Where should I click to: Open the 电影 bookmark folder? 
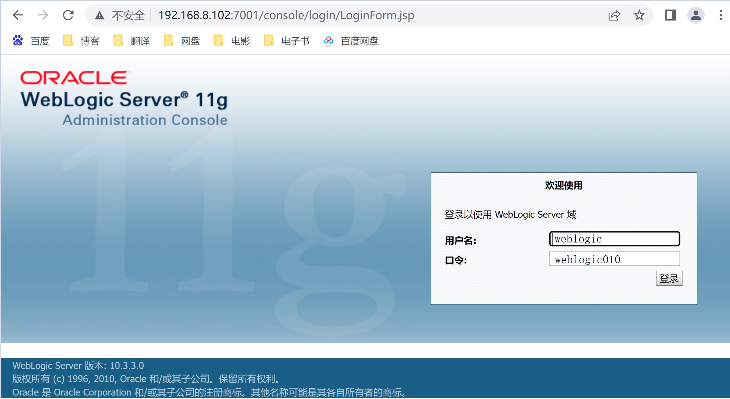coord(232,41)
